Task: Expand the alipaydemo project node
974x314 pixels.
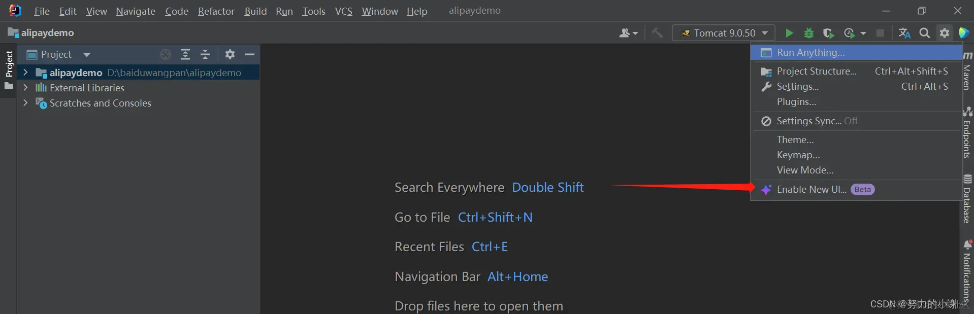Action: tap(25, 73)
